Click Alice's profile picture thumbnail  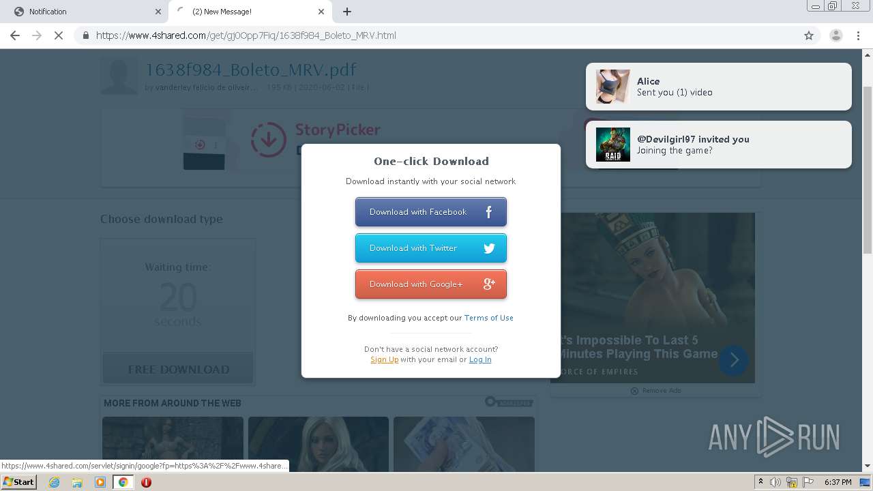612,87
